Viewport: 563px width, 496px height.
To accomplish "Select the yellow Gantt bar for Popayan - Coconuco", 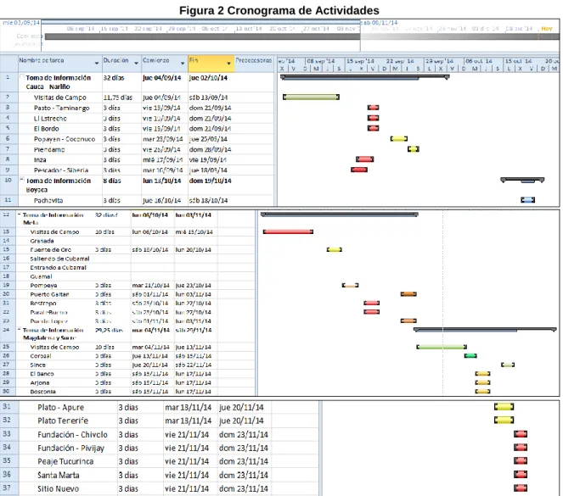I will (x=399, y=139).
